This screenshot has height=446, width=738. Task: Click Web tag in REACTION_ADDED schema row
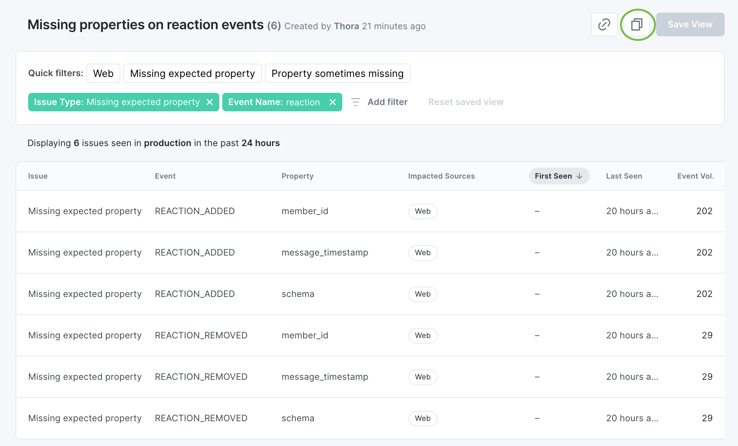423,294
